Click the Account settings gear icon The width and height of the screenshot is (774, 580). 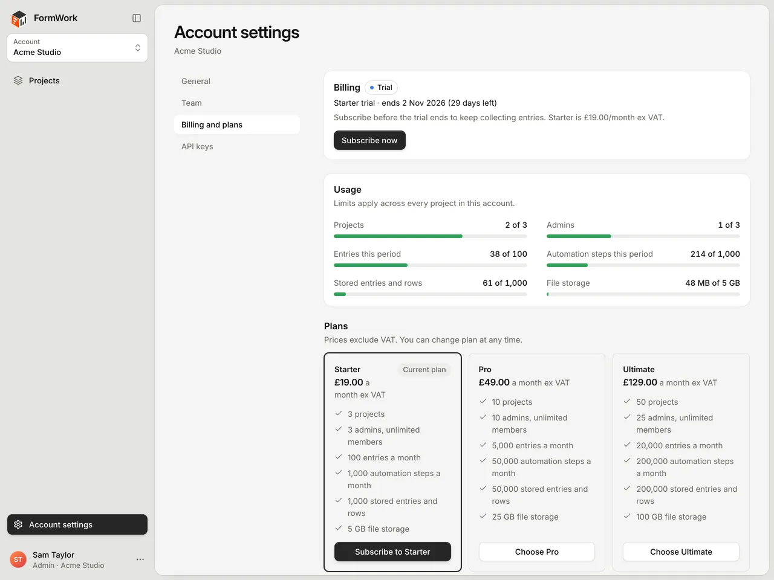(x=18, y=524)
